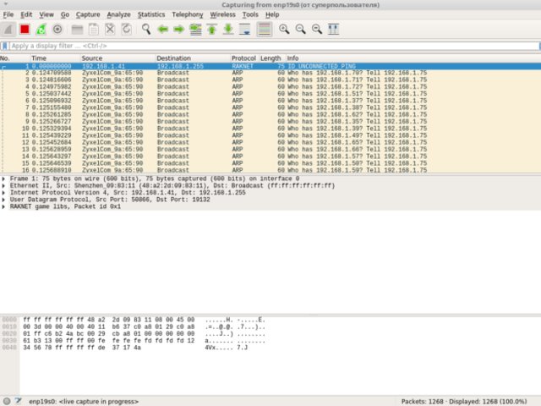Close the capture file with the X icon
Viewport: 541px width, 406px height.
(110, 30)
